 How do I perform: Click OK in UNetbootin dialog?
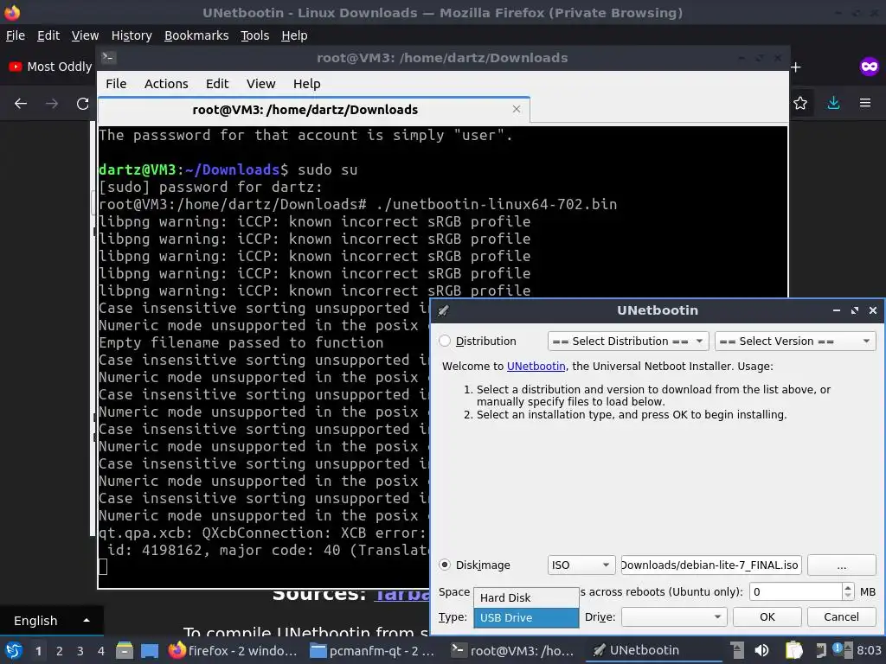point(767,617)
